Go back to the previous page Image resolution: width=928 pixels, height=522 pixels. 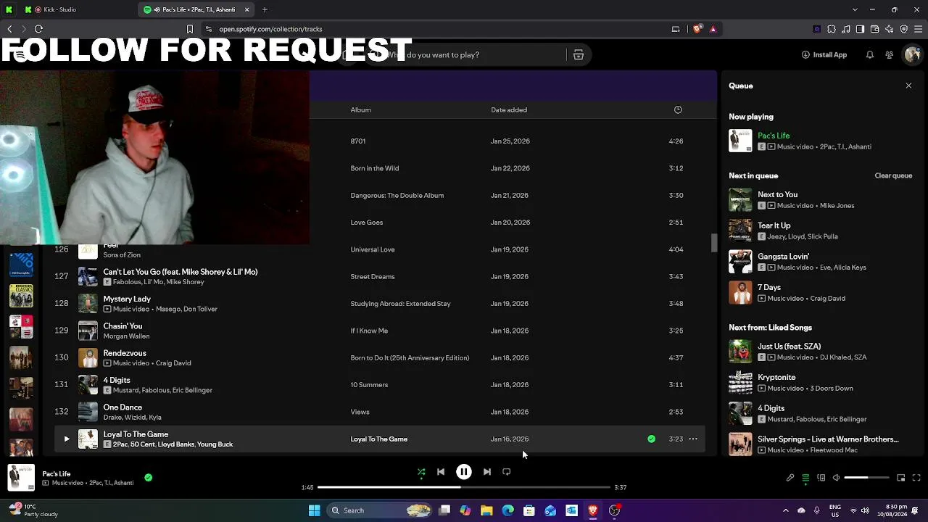[x=9, y=29]
